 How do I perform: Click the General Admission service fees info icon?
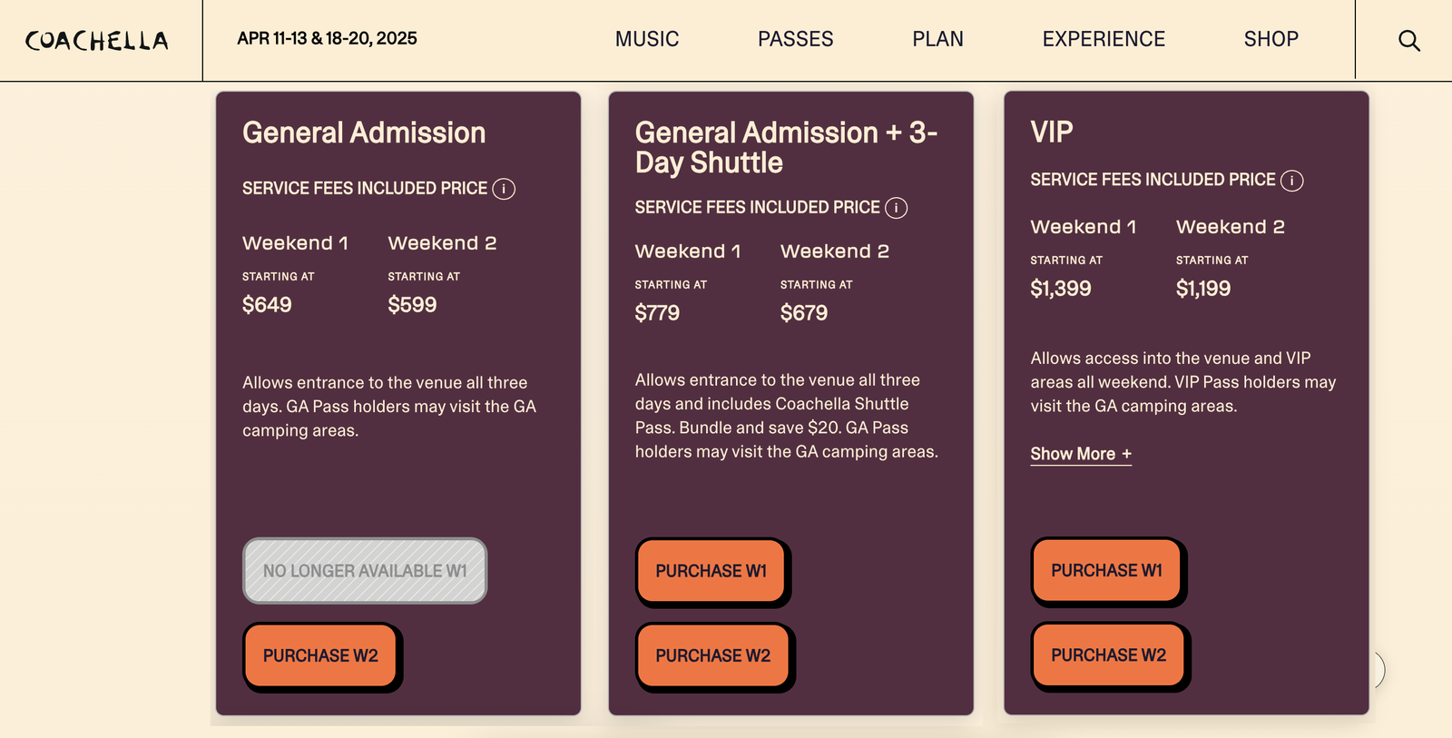pos(505,188)
